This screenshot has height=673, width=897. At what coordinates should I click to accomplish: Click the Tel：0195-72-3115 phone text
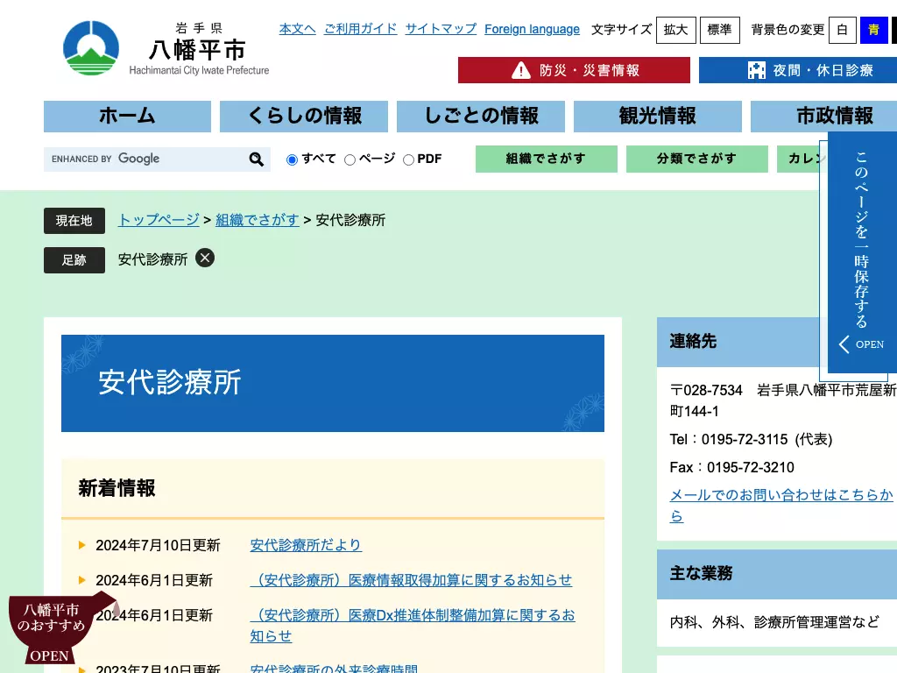751,440
